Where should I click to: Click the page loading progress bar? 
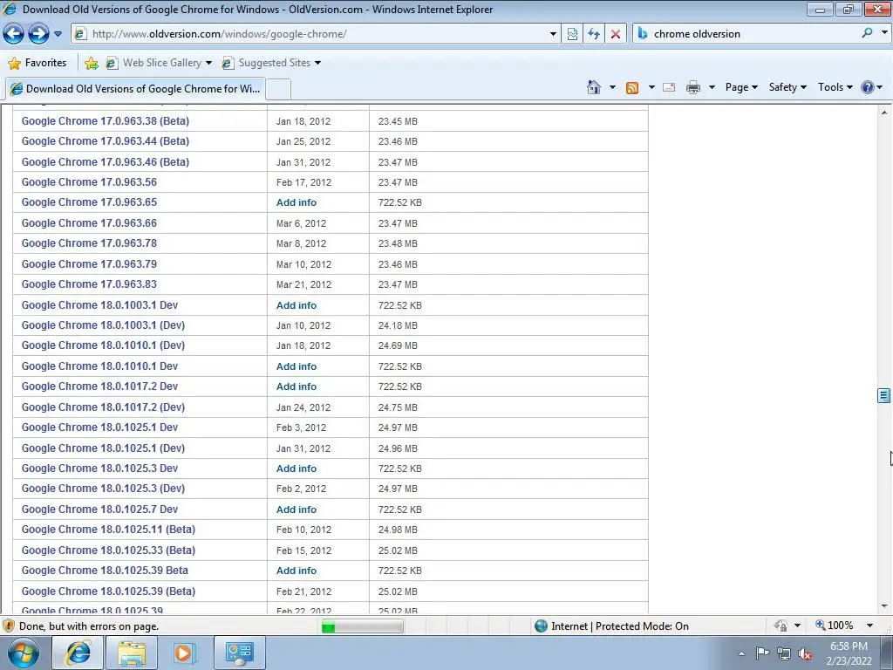[362, 626]
